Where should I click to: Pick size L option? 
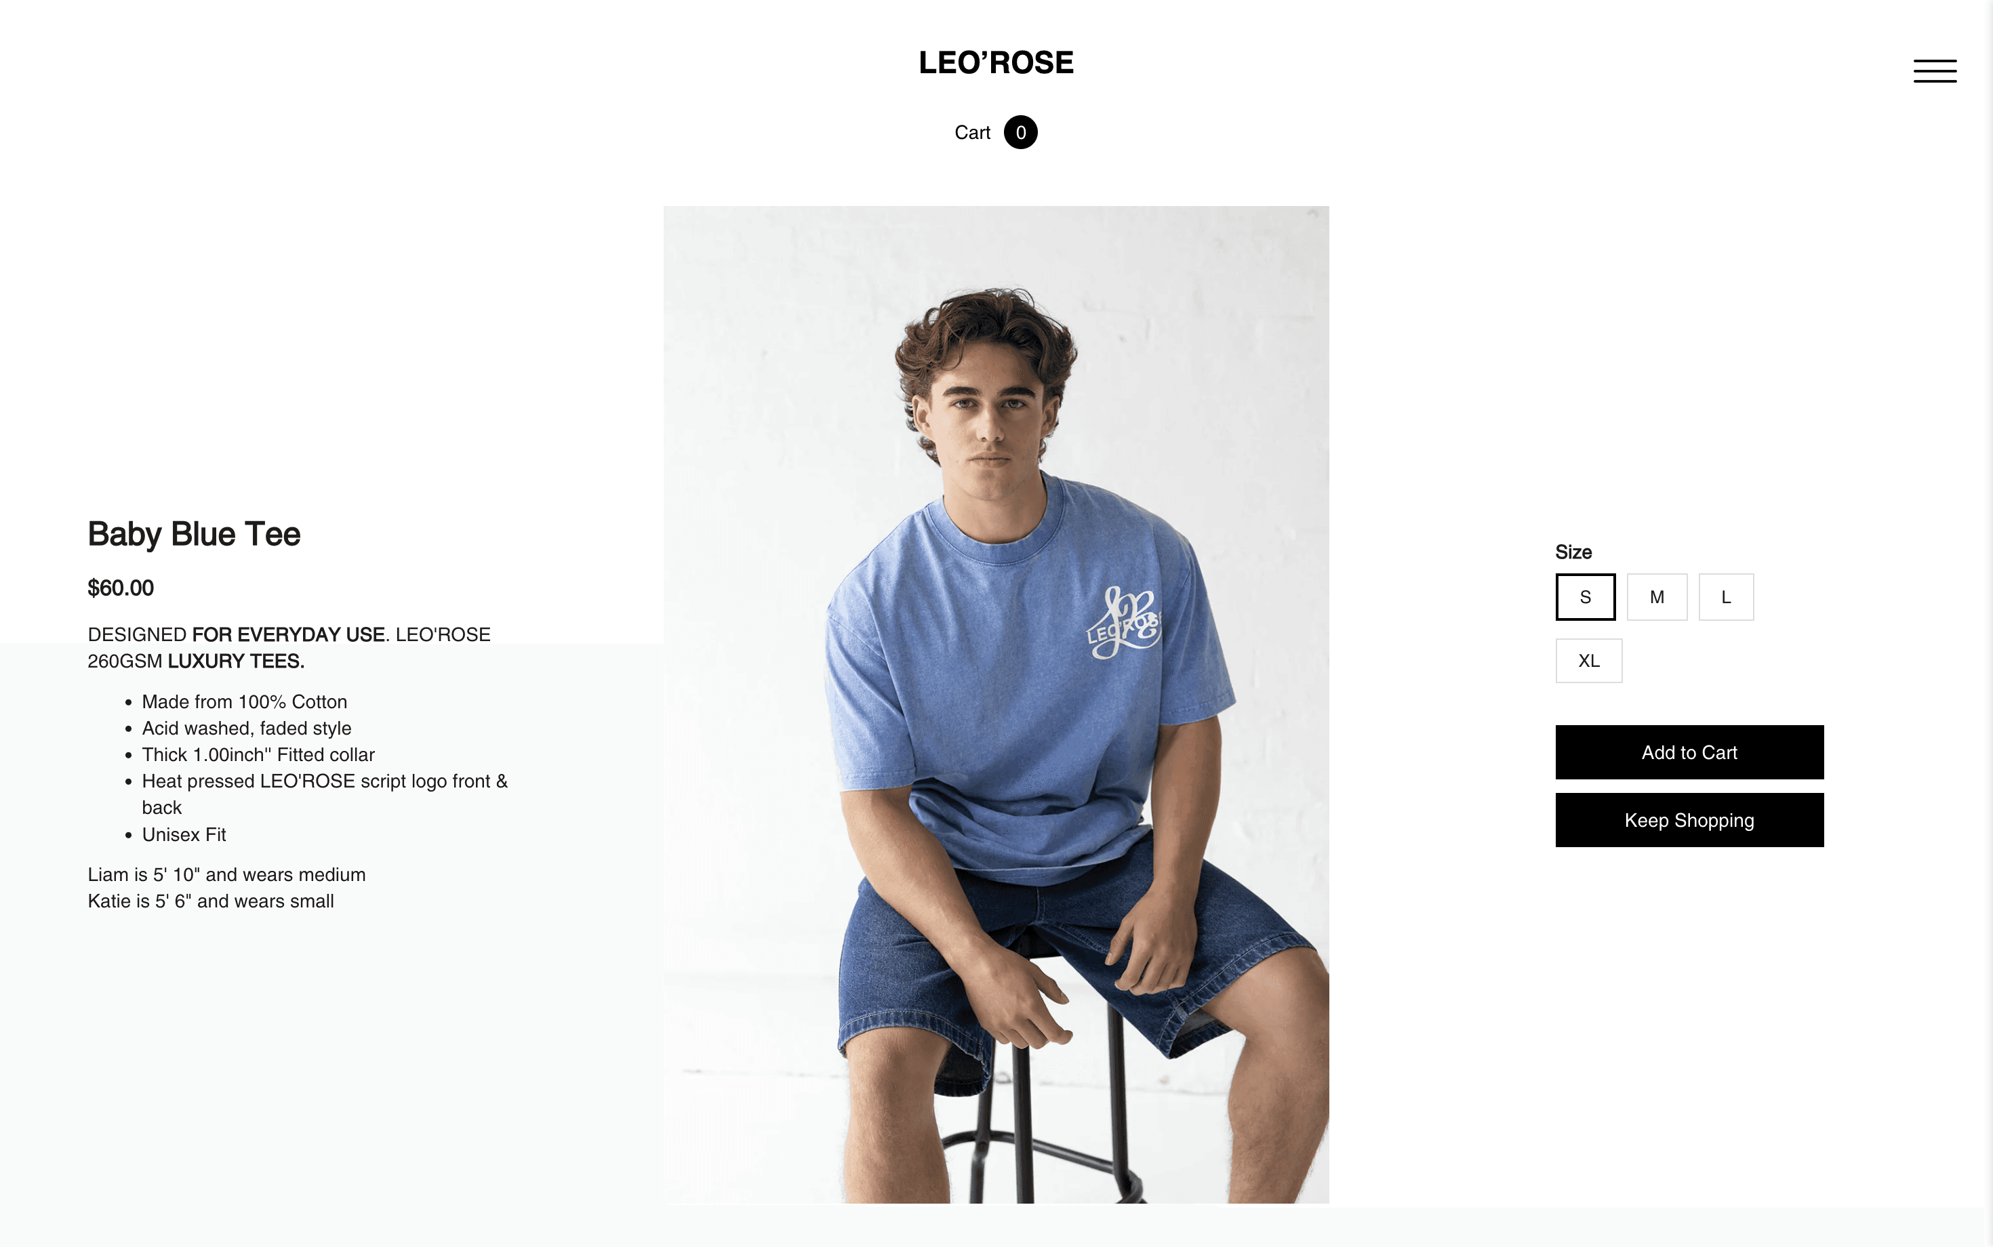1726,596
